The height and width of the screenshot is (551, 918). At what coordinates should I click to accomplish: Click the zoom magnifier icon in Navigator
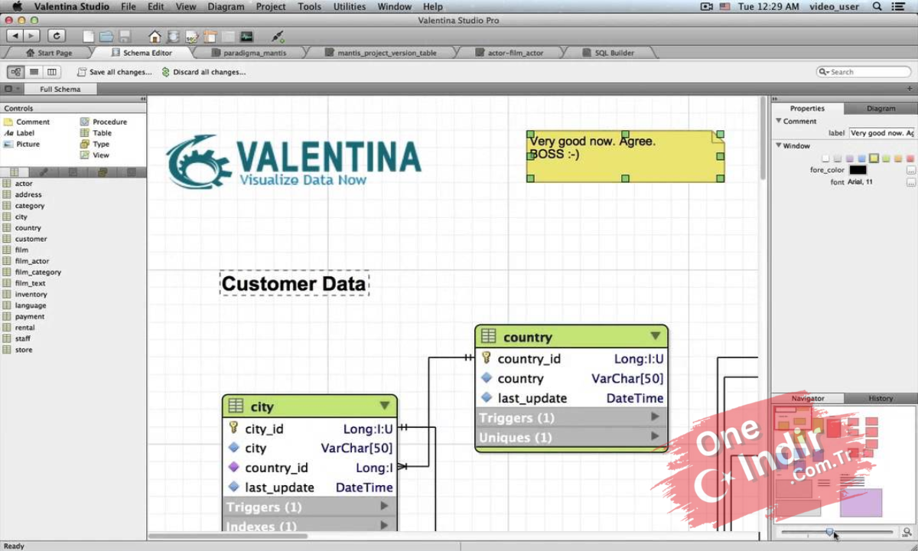pos(907,532)
